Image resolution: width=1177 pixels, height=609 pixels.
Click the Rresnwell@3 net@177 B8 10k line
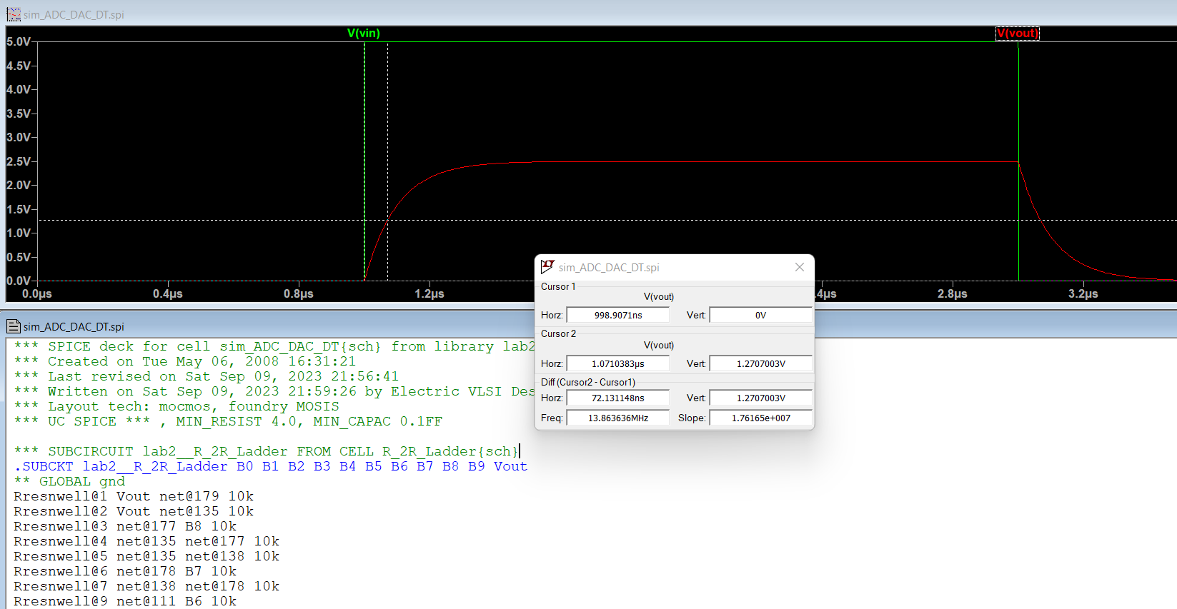point(125,526)
